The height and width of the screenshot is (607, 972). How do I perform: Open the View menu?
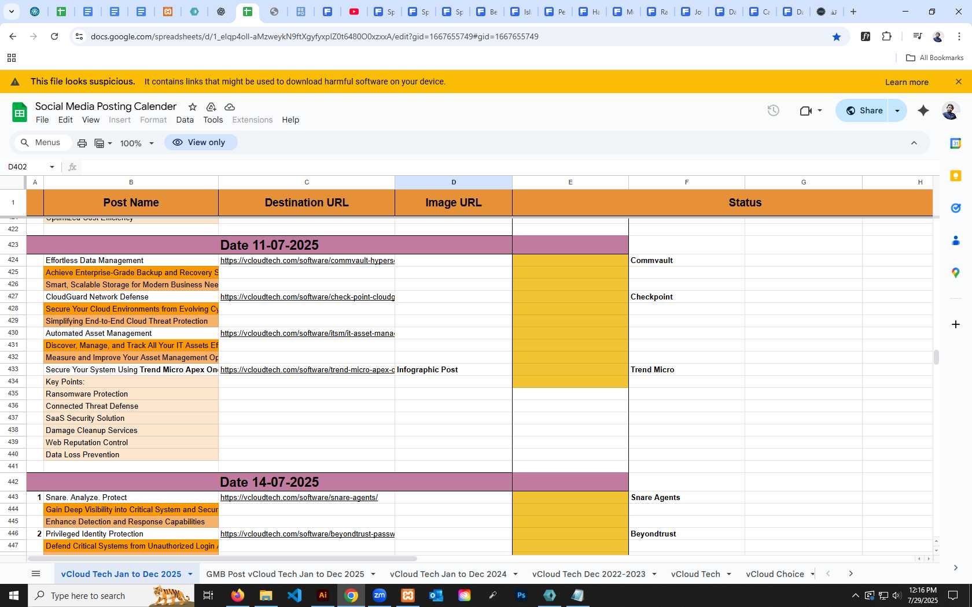pos(91,120)
